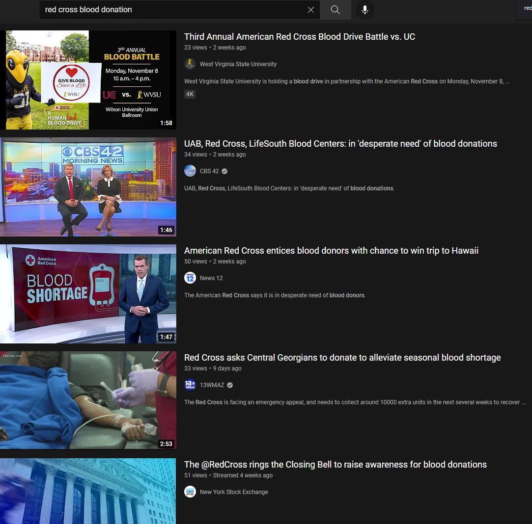Open the News 12 channel avatar

click(x=190, y=278)
